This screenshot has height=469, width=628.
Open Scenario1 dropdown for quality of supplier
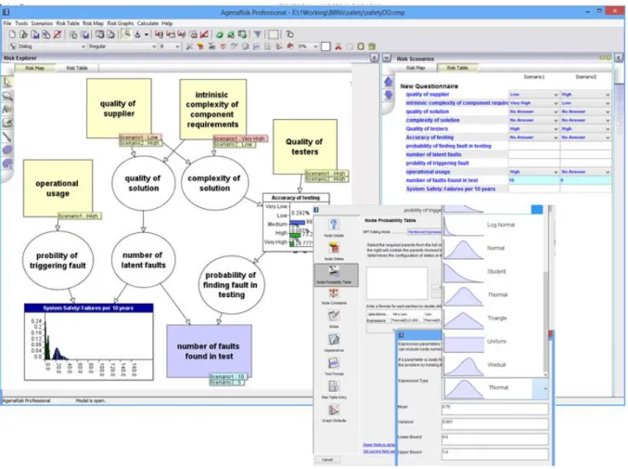(533, 95)
